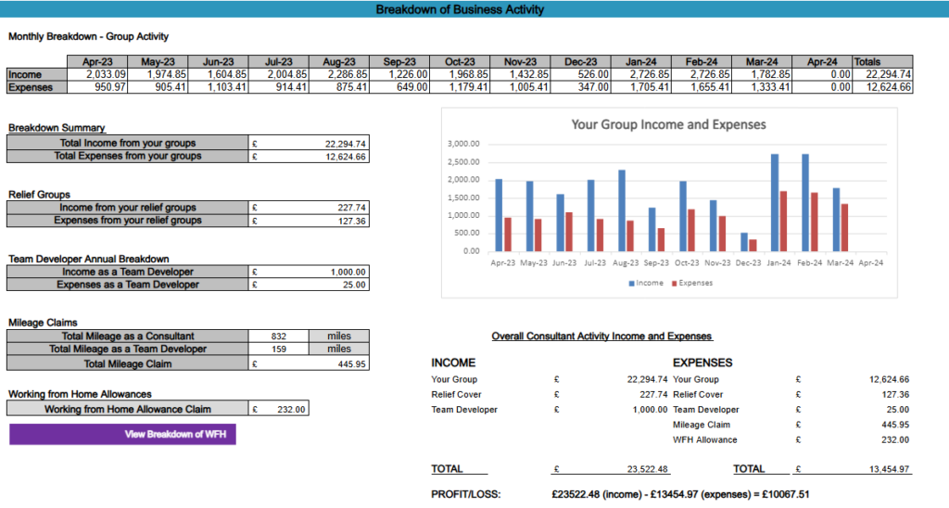The width and height of the screenshot is (949, 508).
Task: Select the Dec-23 red expenses bar
Action: 753,246
